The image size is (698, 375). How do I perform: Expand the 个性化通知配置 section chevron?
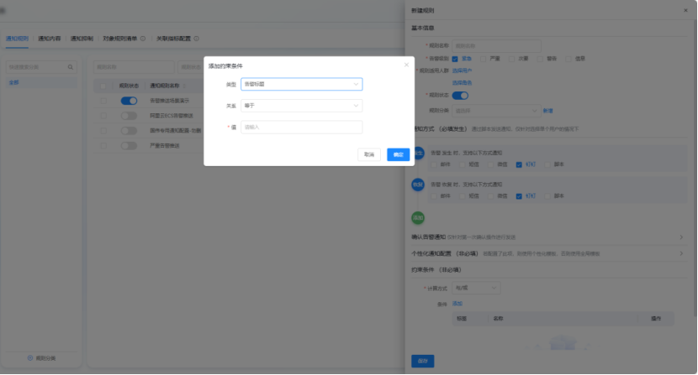point(680,252)
